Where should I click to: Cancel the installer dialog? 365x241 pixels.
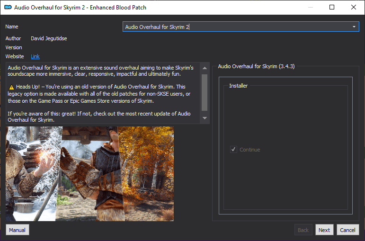pyautogui.click(x=347, y=230)
